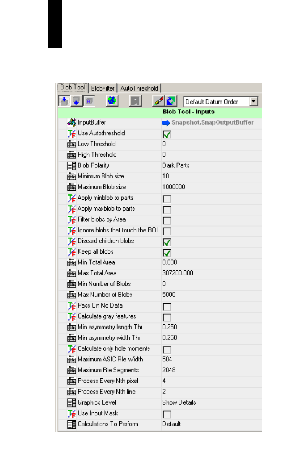Click the paintbrush toolbar icon

click(158, 101)
